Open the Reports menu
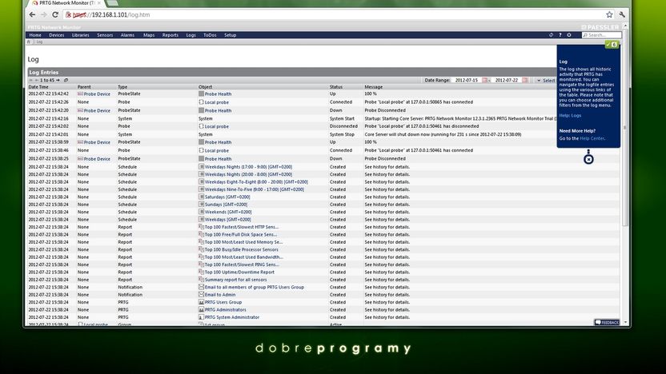666x374 pixels. (x=171, y=35)
